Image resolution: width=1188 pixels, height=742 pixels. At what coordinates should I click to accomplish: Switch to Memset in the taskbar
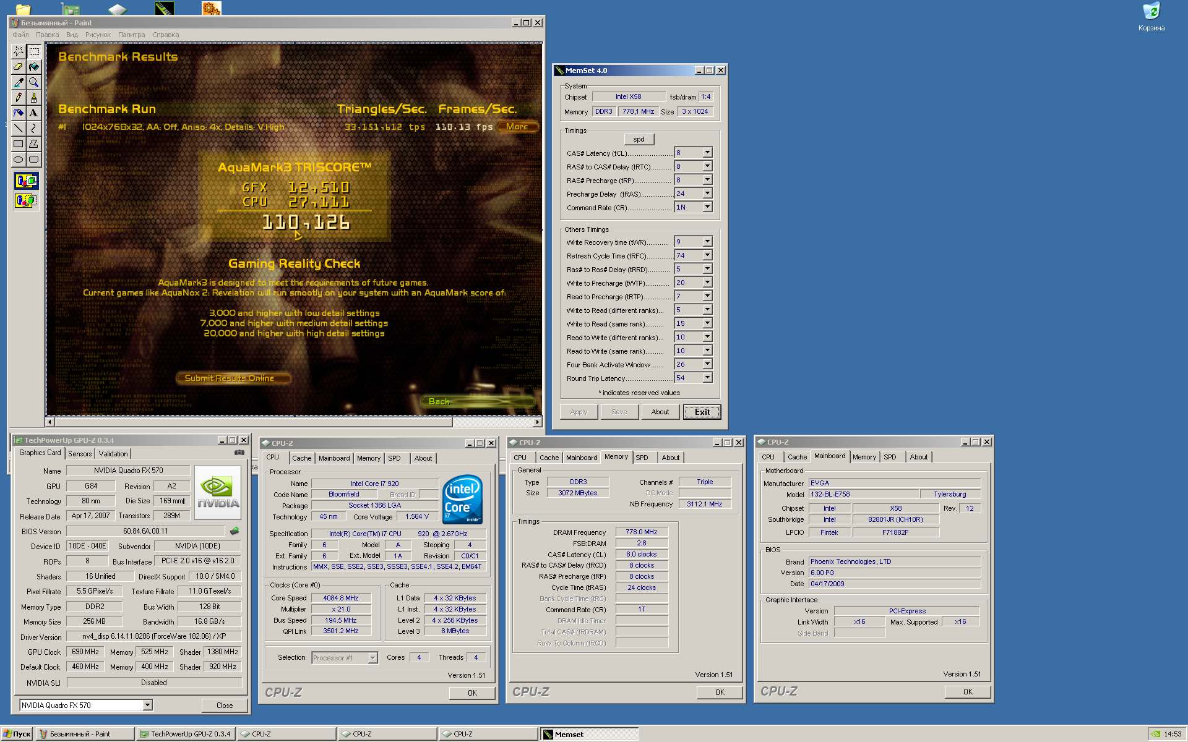tap(590, 734)
